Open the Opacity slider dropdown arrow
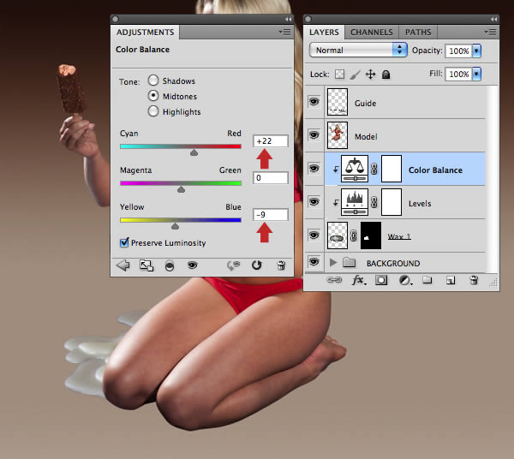The height and width of the screenshot is (459, 514). 476,51
